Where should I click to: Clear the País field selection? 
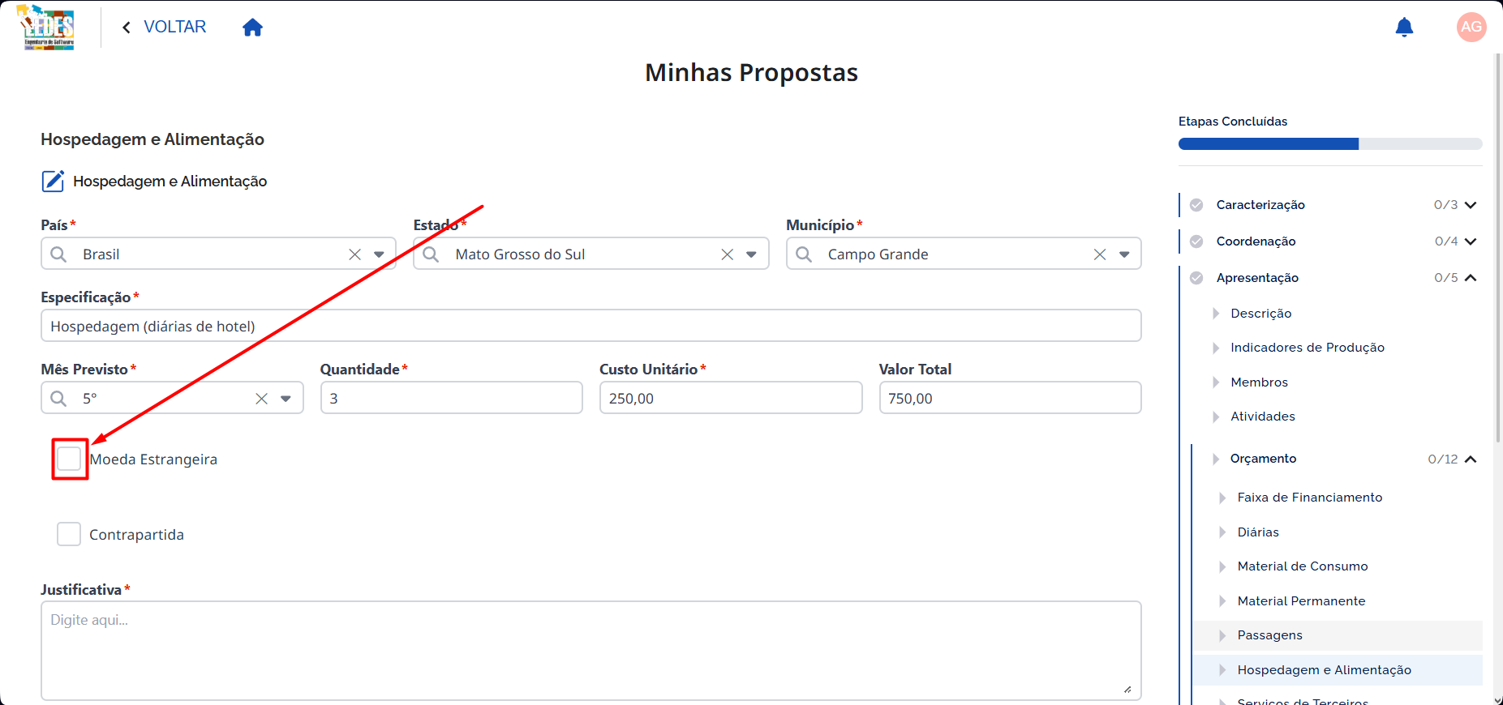pyautogui.click(x=354, y=254)
